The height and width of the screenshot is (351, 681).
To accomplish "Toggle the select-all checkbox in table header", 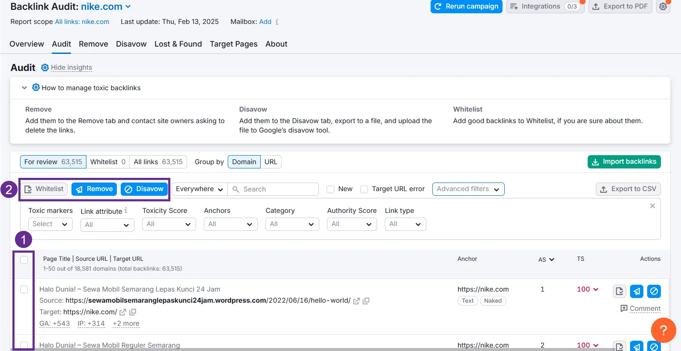I will [24, 260].
